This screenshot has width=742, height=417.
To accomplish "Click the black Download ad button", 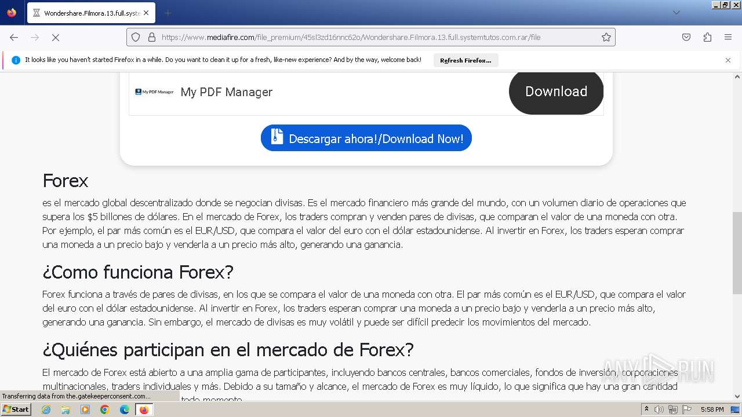I will [x=556, y=92].
